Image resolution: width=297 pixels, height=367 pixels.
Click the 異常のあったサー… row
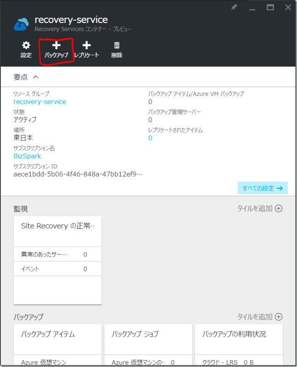tap(58, 254)
